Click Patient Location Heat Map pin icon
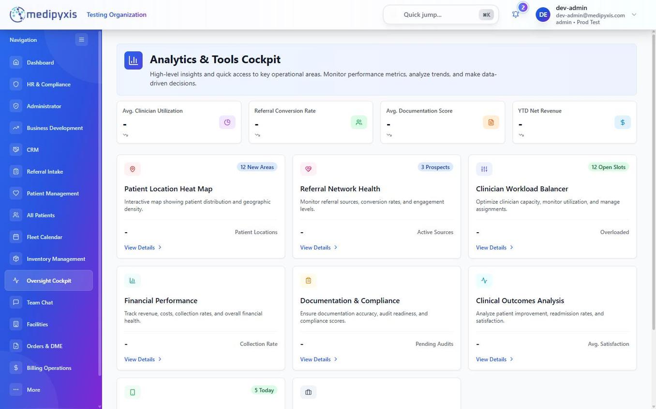This screenshot has height=409, width=656. pos(133,169)
